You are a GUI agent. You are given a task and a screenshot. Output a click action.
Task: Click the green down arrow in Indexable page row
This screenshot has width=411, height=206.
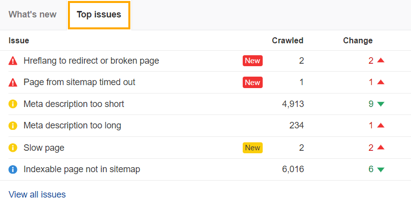tap(381, 170)
